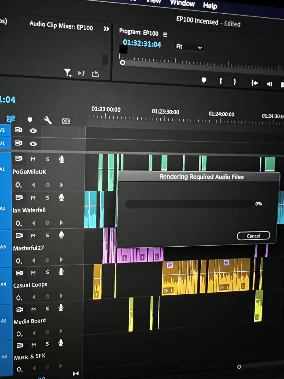Toggle sync lock on Casual Coops track
Image resolution: width=284 pixels, height=379 pixels.
tap(19, 272)
